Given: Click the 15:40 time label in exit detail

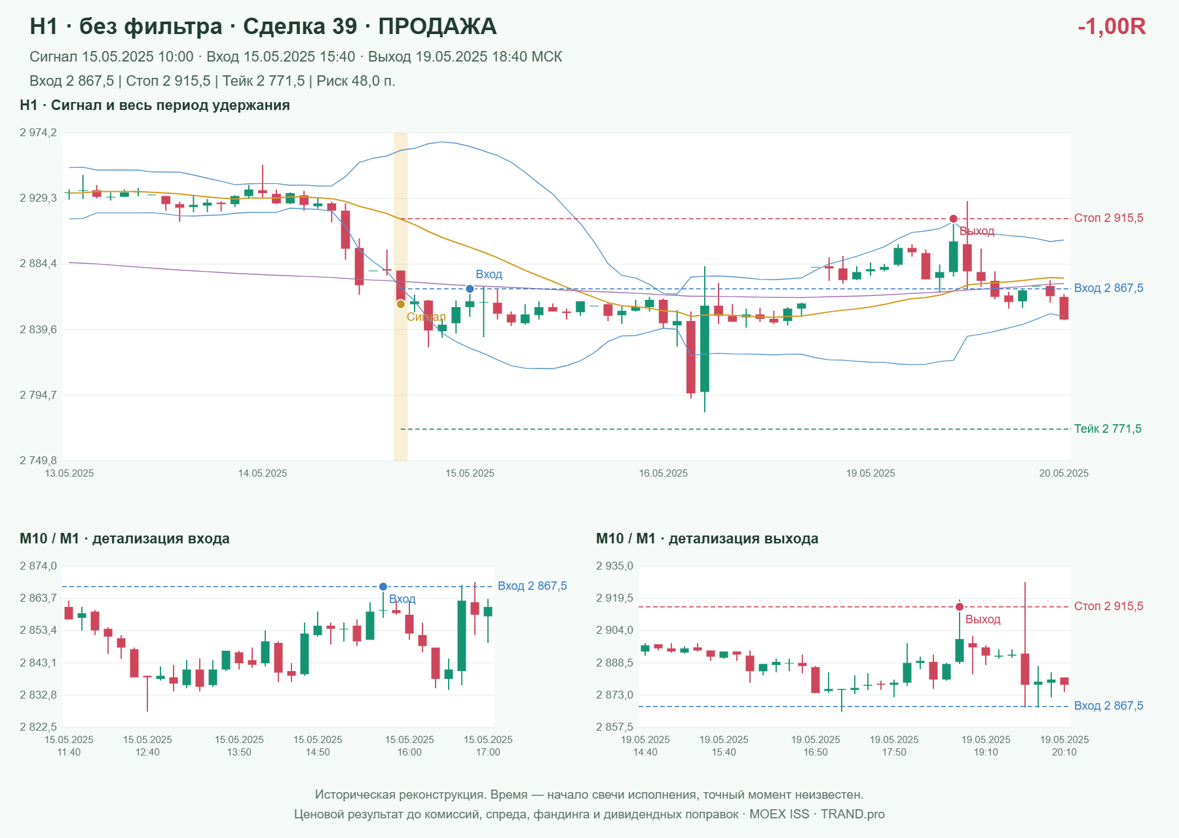Looking at the screenshot, I should coord(724,752).
